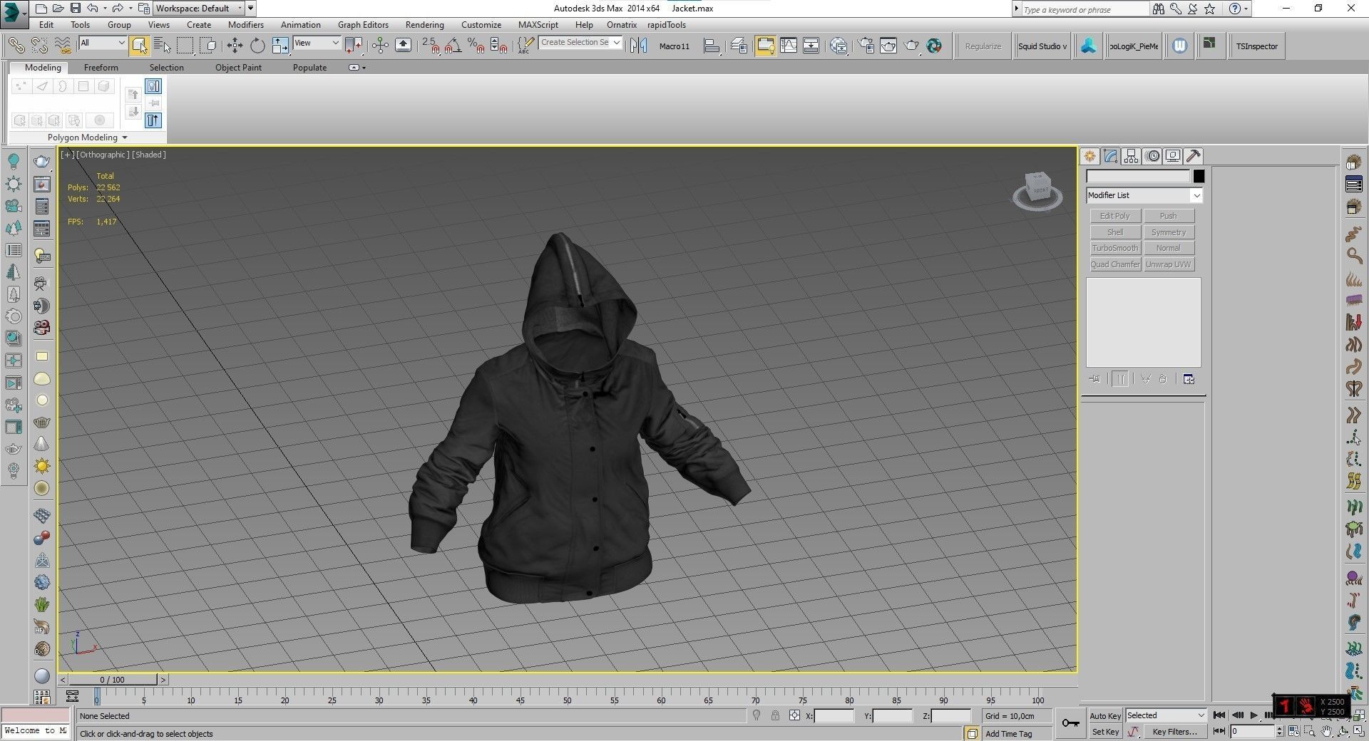The image size is (1369, 741).
Task: Open the Layer Manager
Action: point(739,46)
